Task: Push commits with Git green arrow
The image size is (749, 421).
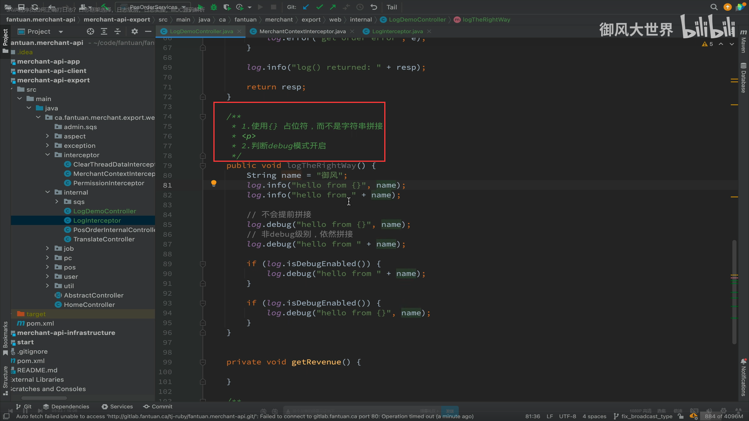Action: coord(333,7)
